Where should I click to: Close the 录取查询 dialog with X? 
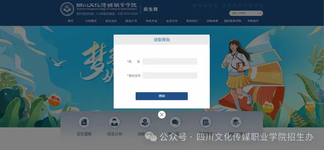pyautogui.click(x=162, y=114)
